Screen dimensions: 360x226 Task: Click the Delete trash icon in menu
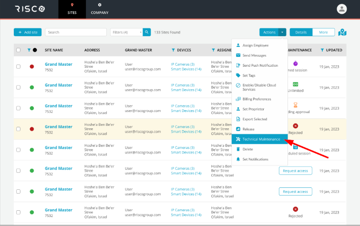click(x=238, y=149)
